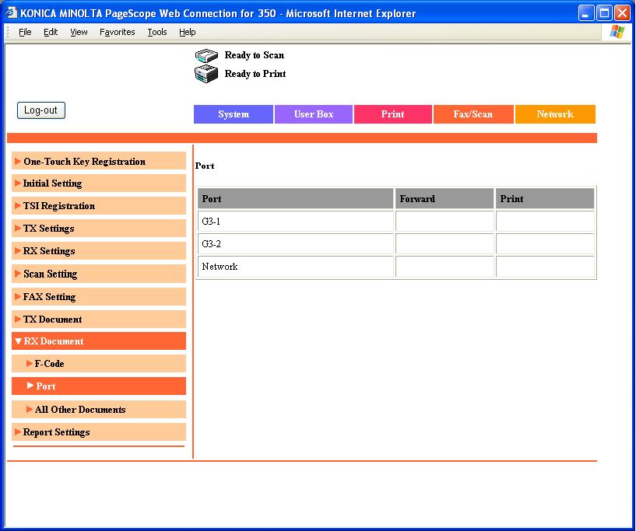Click the Print cell for Network port
Viewport: 636px width, 531px height.
(x=545, y=267)
